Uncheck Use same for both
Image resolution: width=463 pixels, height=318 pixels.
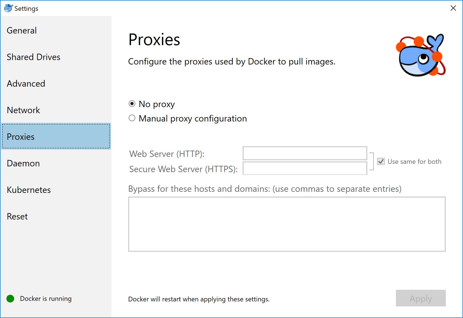pyautogui.click(x=381, y=161)
